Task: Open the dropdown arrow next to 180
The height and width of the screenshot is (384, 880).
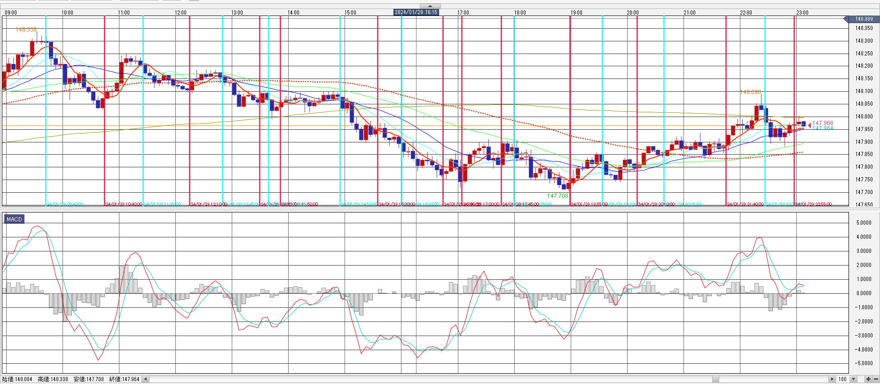Action: [x=854, y=379]
